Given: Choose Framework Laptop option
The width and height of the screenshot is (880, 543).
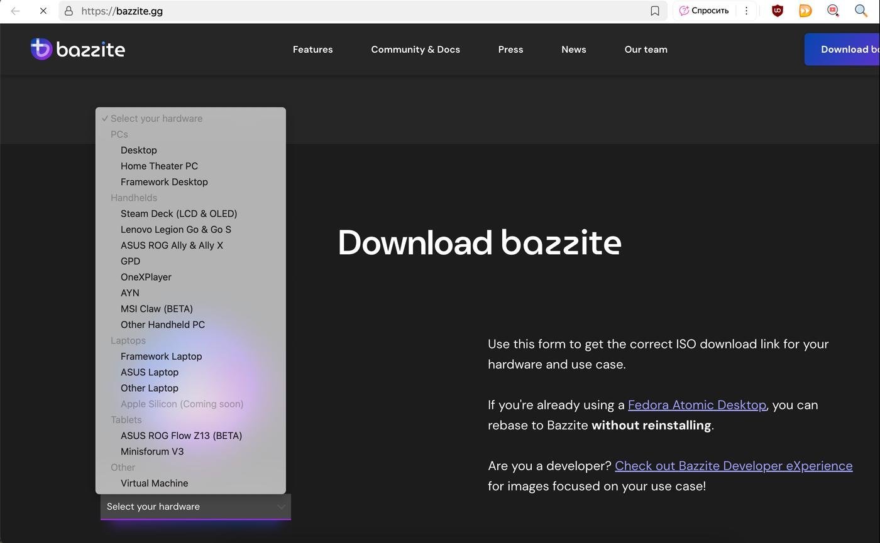Looking at the screenshot, I should [x=190, y=357].
